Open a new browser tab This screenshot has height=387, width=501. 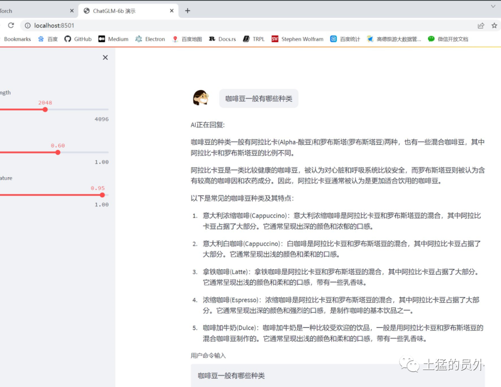187,11
